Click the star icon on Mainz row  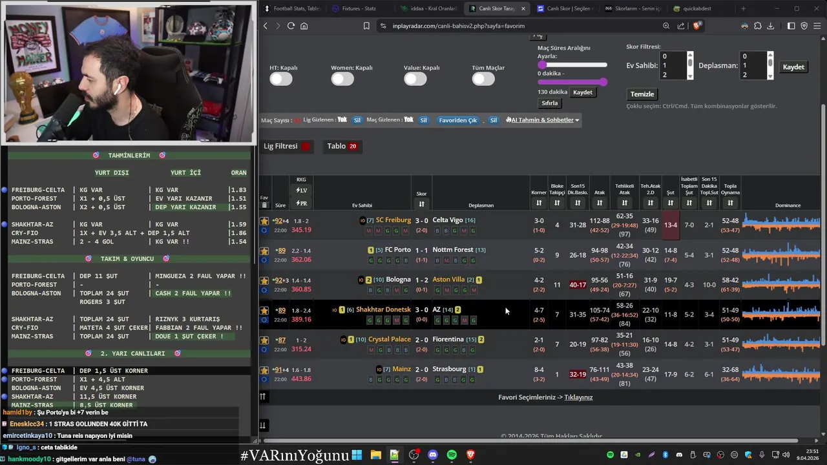(264, 370)
